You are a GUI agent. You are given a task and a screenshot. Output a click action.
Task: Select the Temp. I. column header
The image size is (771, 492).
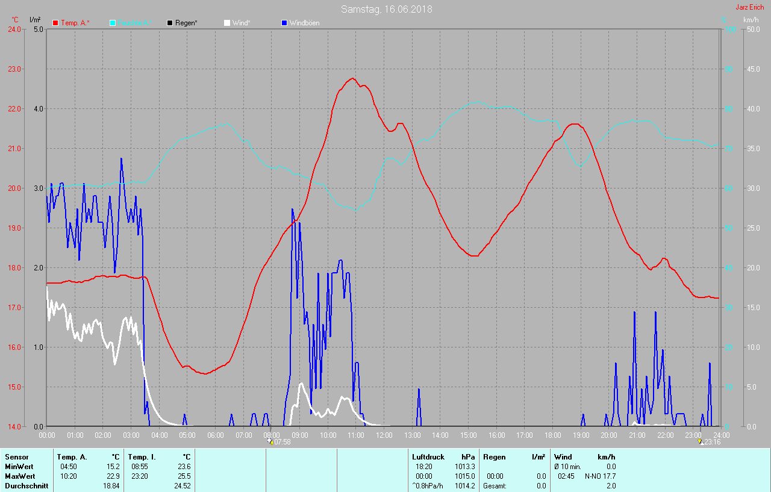143,457
